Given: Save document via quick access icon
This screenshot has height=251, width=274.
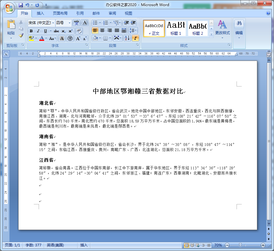Looking at the screenshot, I should click(x=21, y=5).
